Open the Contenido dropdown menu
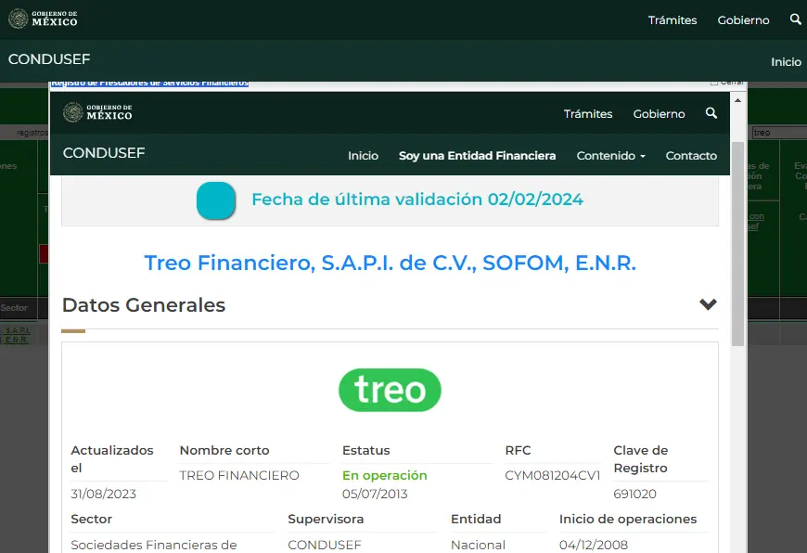807x553 pixels. tap(610, 156)
